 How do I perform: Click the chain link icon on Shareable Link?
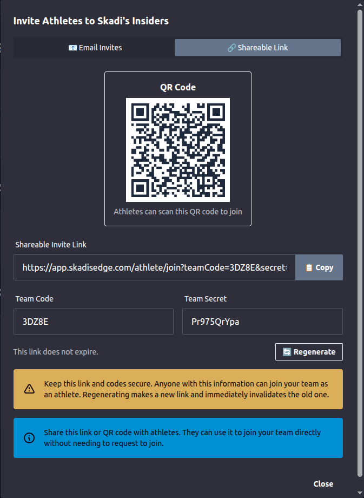coord(231,48)
